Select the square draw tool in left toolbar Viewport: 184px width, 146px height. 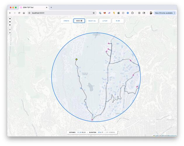click(x=10, y=22)
